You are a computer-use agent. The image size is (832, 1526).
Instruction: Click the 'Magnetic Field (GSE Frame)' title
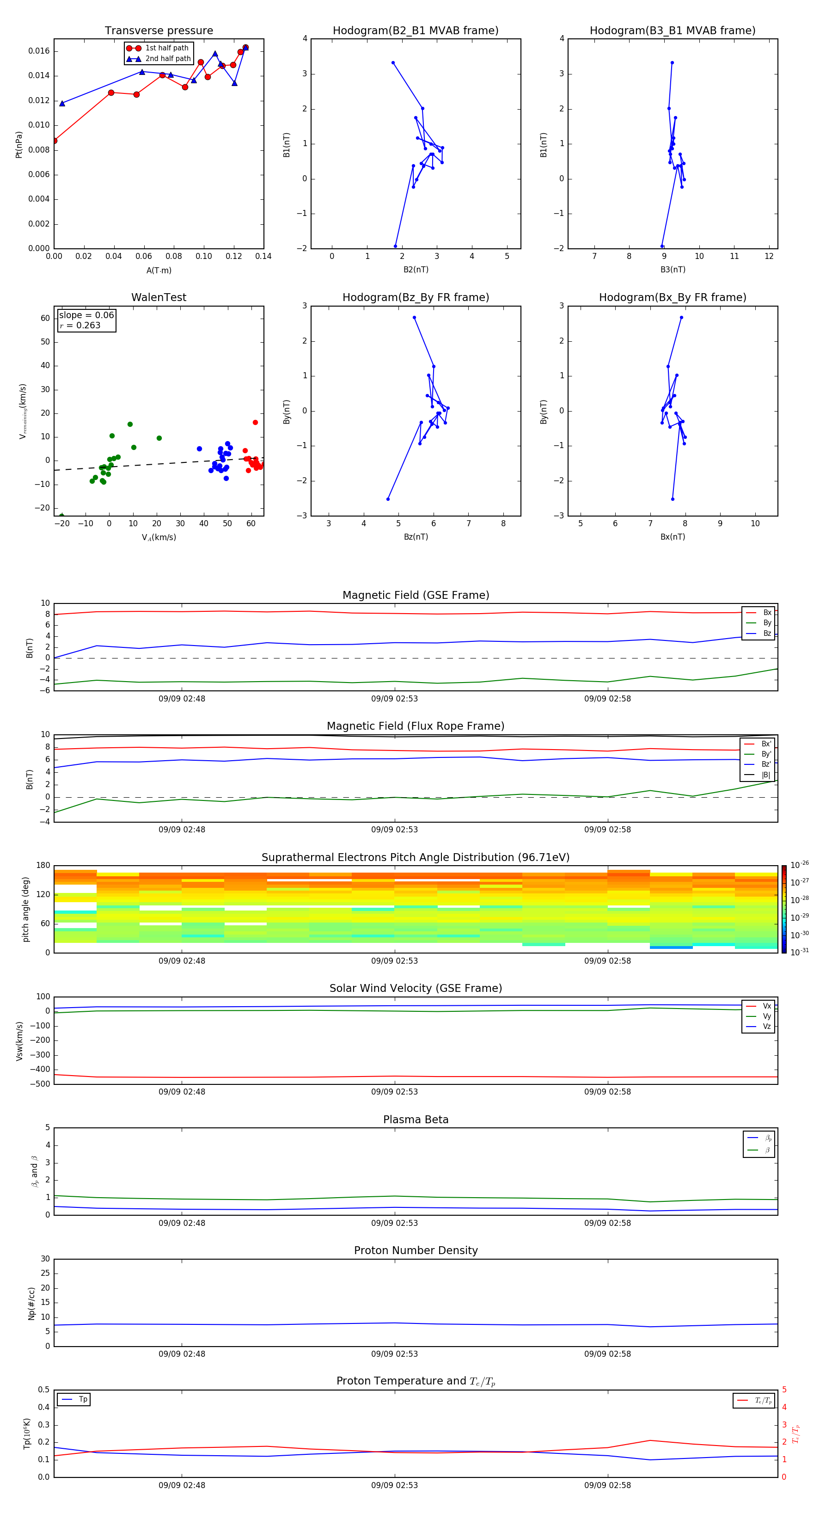(416, 595)
